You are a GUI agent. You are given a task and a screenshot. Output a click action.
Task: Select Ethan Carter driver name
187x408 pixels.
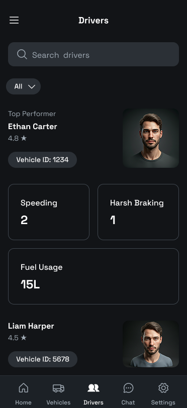point(33,127)
